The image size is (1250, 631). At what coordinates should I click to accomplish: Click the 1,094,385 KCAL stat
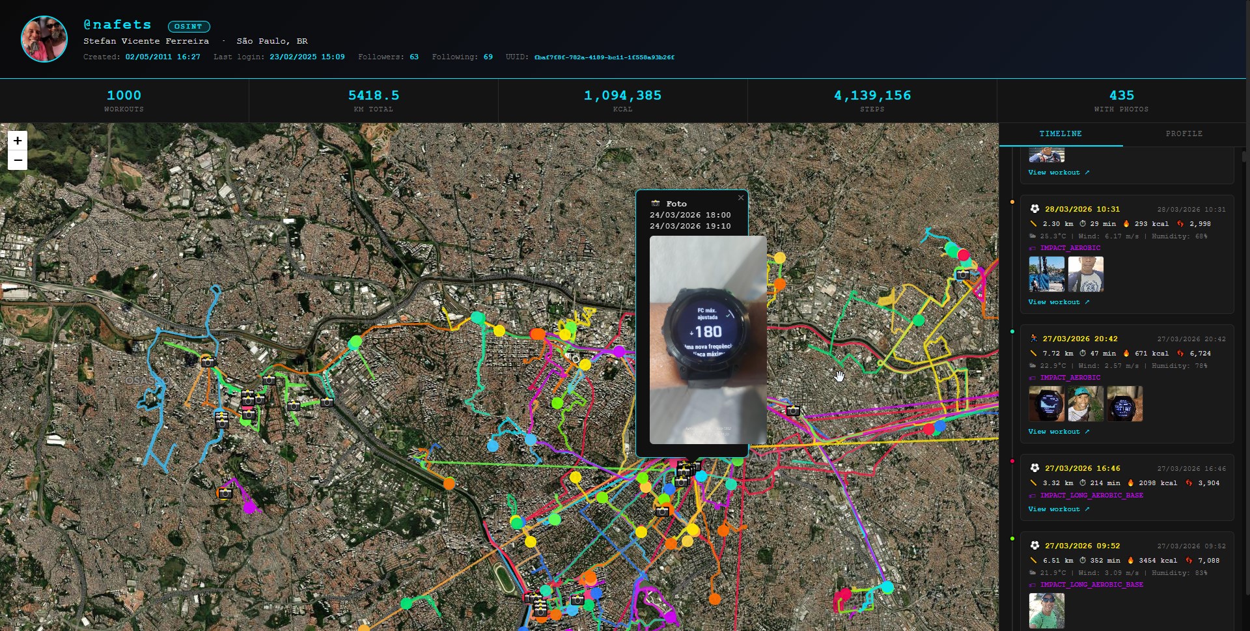coord(623,101)
